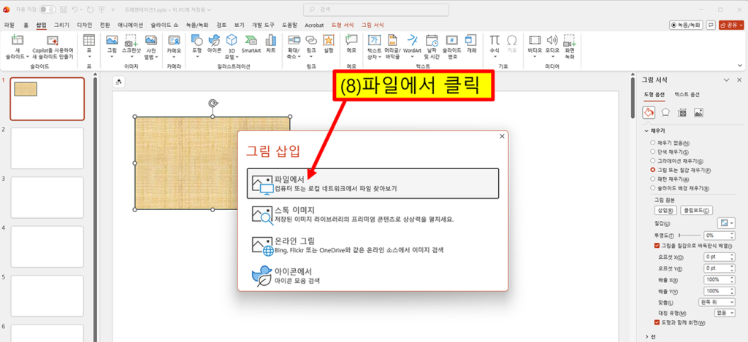Click the 슬라이드 번호 icon
Viewport: 748px width, 342px height.
451,40
